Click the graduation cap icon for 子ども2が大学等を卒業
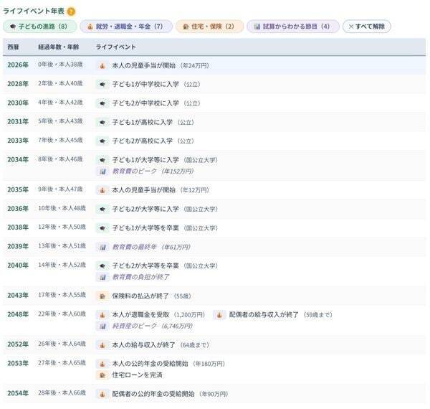 click(x=102, y=265)
